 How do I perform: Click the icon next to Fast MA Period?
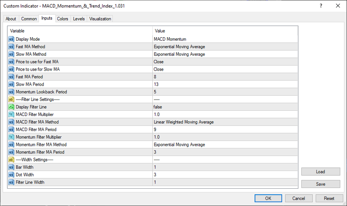tap(11, 77)
